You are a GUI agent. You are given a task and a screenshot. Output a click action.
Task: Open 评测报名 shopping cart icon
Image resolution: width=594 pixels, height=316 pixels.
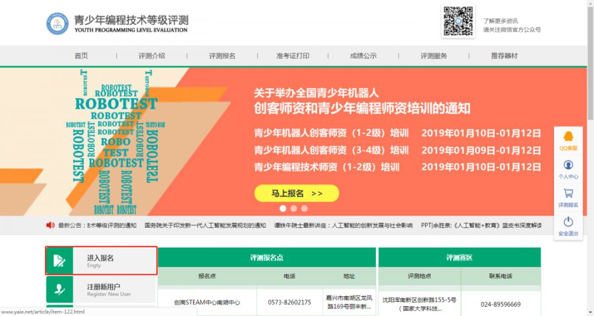click(x=568, y=193)
